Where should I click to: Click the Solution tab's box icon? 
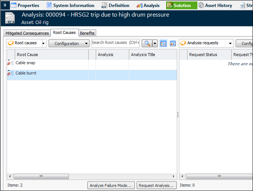coord(169,5)
